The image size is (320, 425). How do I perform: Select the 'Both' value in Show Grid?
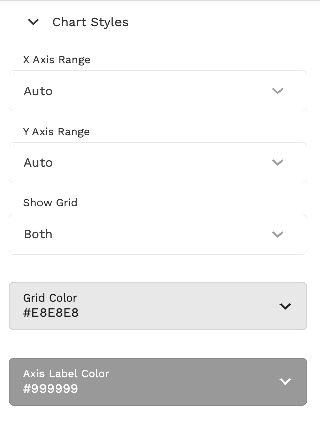pos(38,234)
